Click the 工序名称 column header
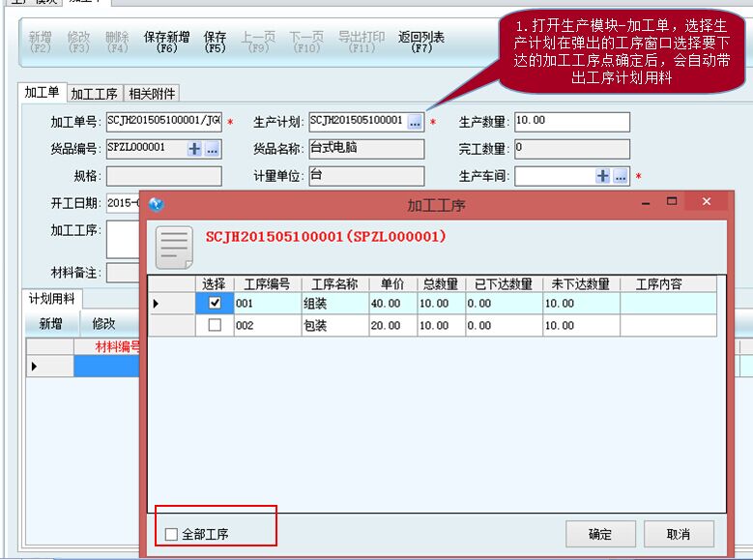Viewport: 753px width, 560px height. (334, 283)
